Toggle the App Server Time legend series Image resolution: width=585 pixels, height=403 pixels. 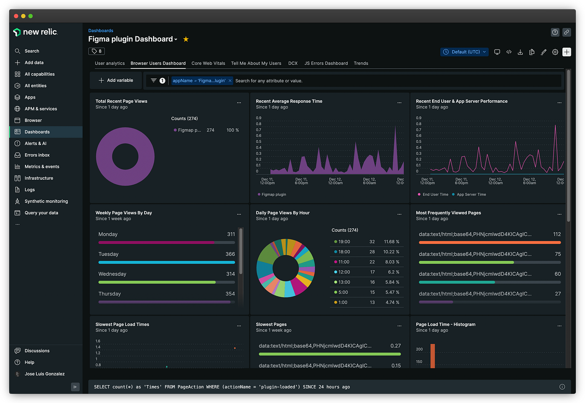pyautogui.click(x=469, y=195)
